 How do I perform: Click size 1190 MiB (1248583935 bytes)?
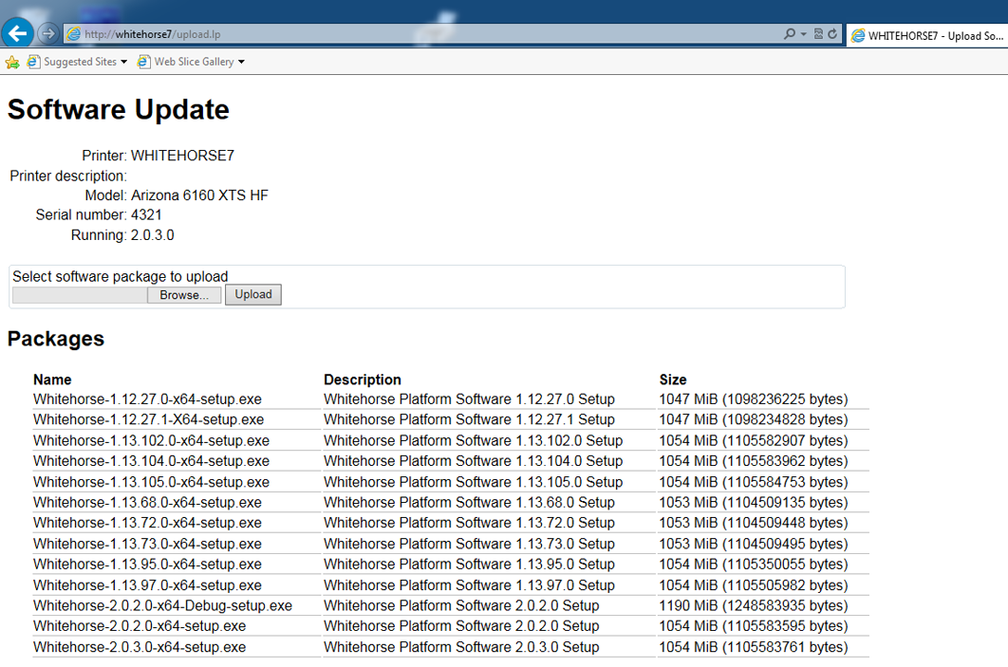point(754,605)
